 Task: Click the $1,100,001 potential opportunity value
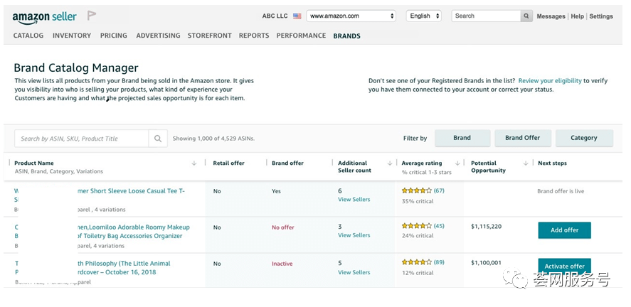point(486,263)
